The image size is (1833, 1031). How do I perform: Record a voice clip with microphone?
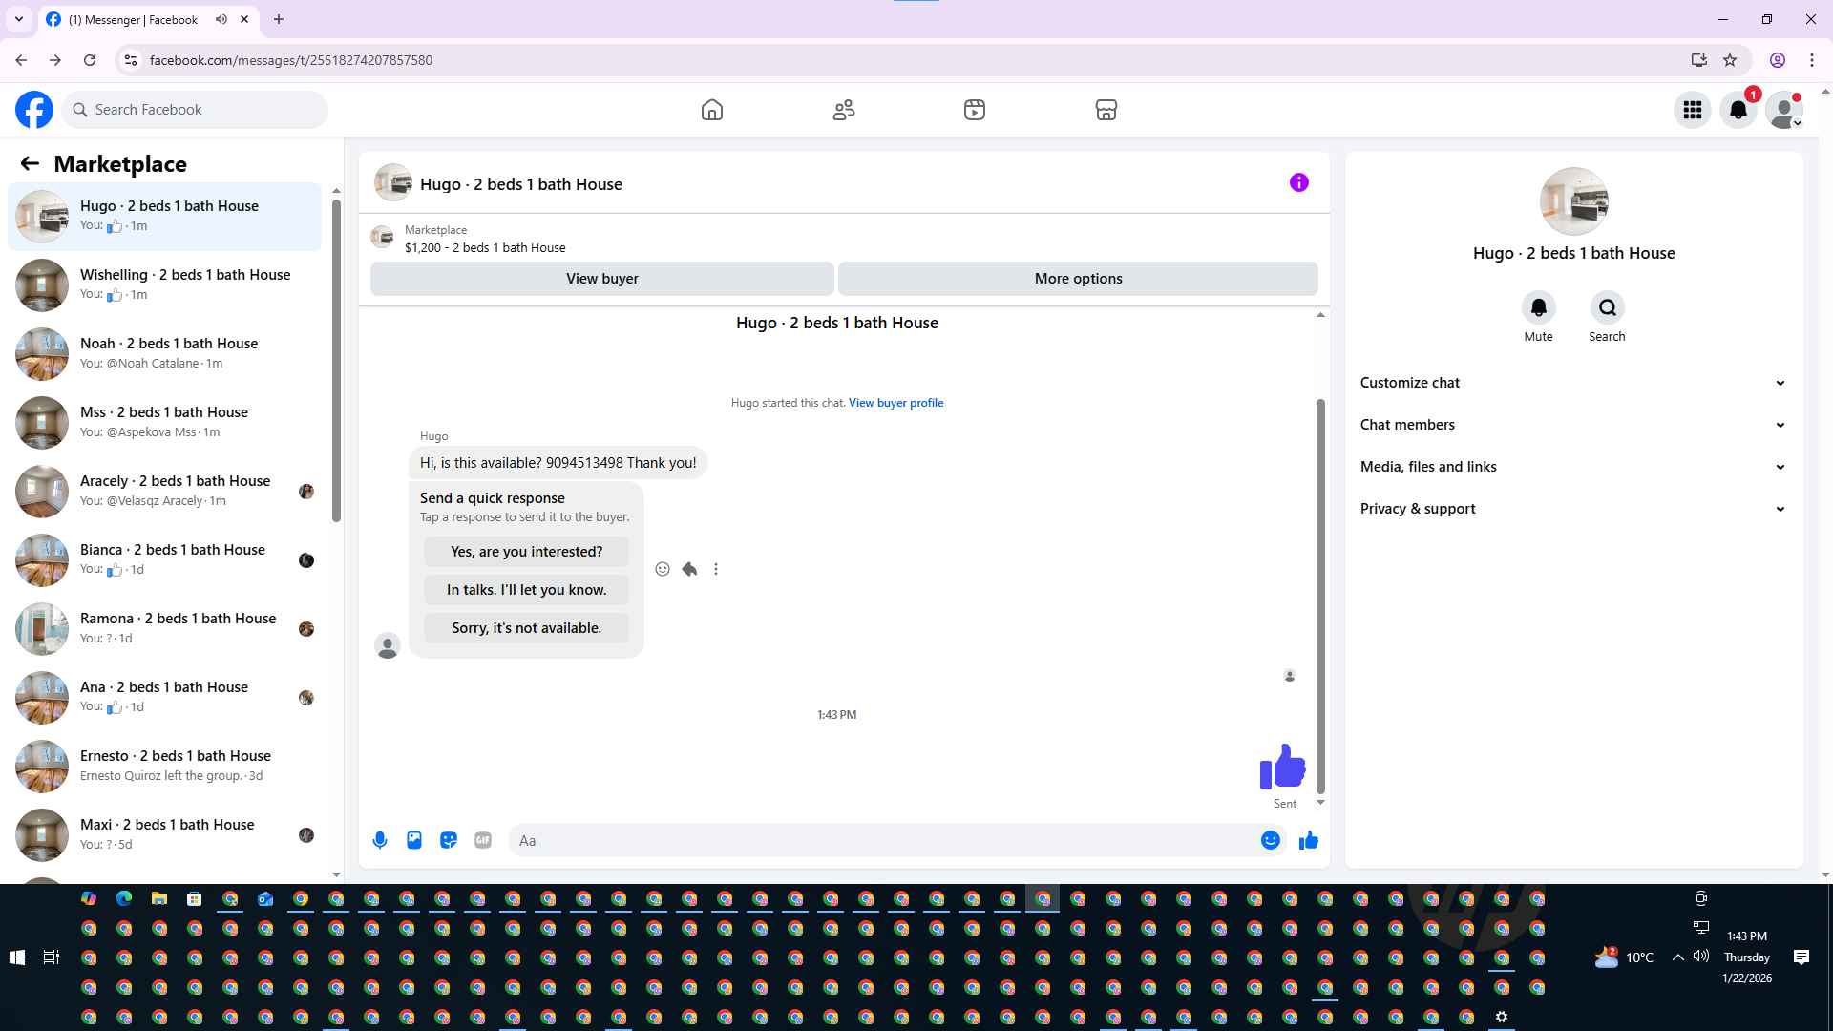380,840
